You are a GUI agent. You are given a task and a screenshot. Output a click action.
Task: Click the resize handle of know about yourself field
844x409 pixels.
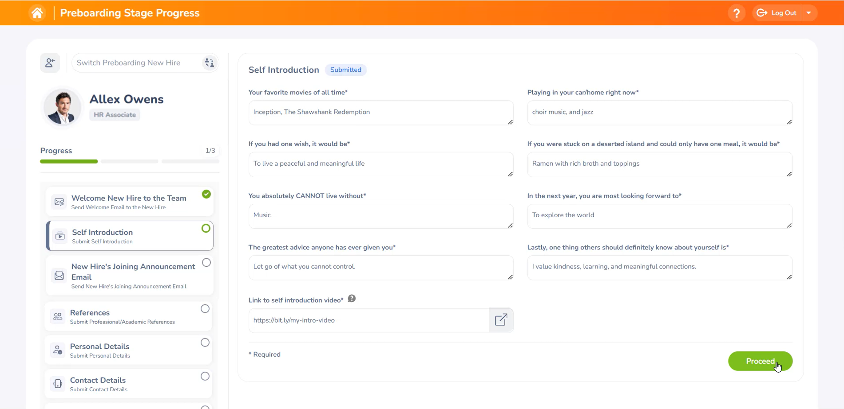789,277
